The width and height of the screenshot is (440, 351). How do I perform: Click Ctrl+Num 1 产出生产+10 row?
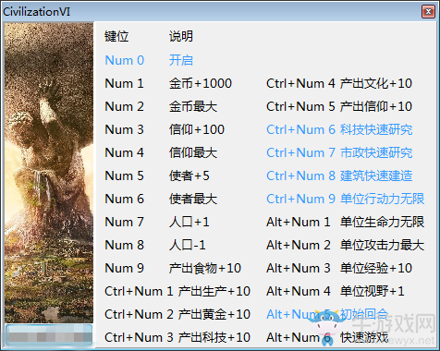177,291
